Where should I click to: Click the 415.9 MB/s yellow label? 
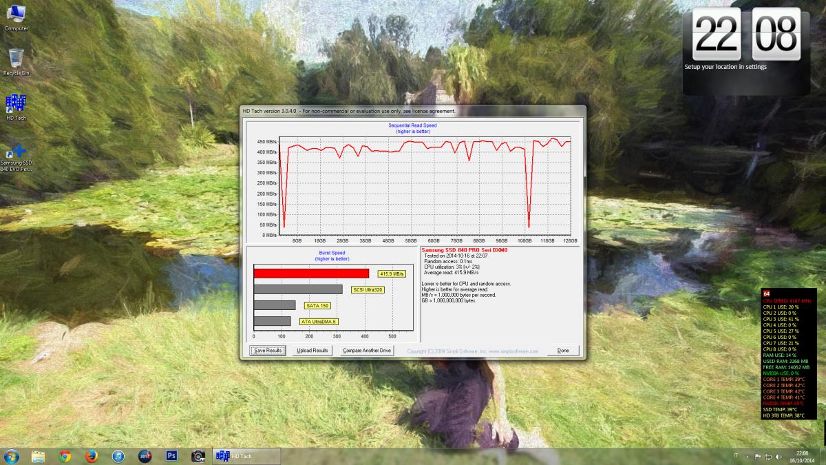[x=393, y=273]
